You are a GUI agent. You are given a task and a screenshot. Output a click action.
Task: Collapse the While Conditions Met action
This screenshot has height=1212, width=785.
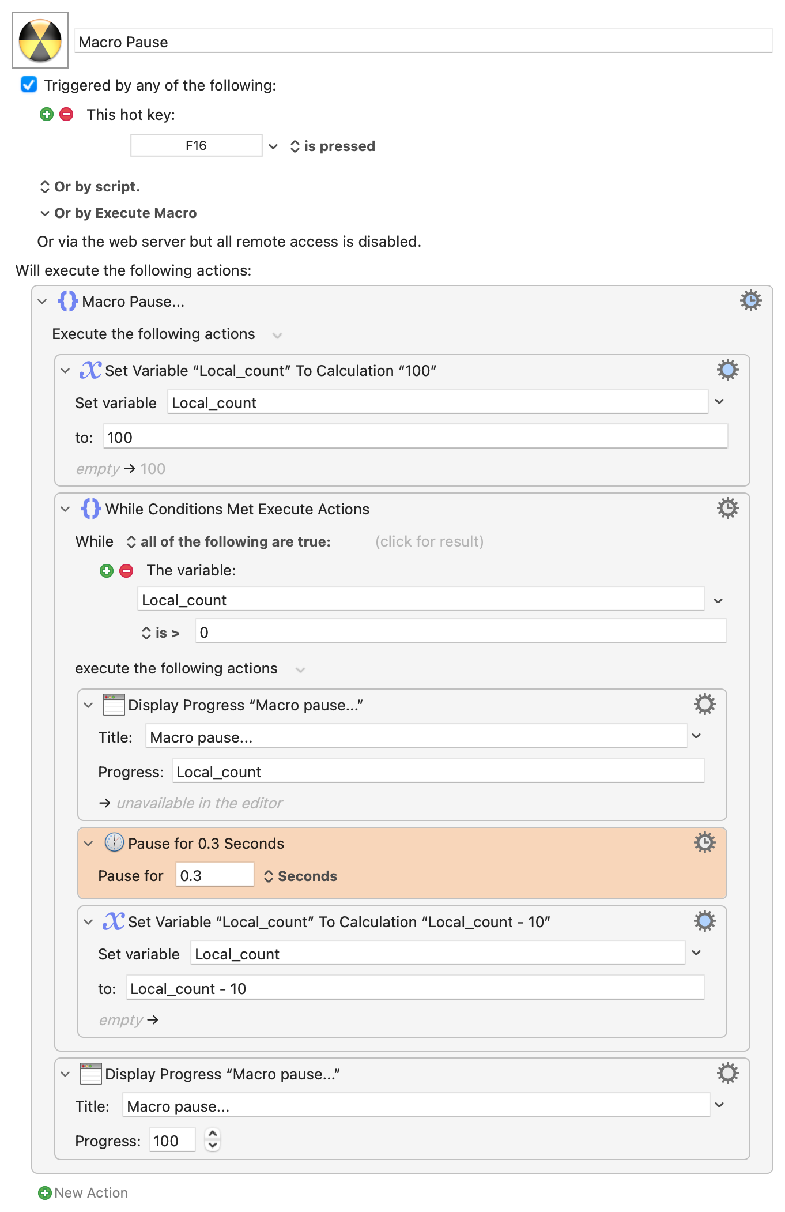(x=65, y=509)
